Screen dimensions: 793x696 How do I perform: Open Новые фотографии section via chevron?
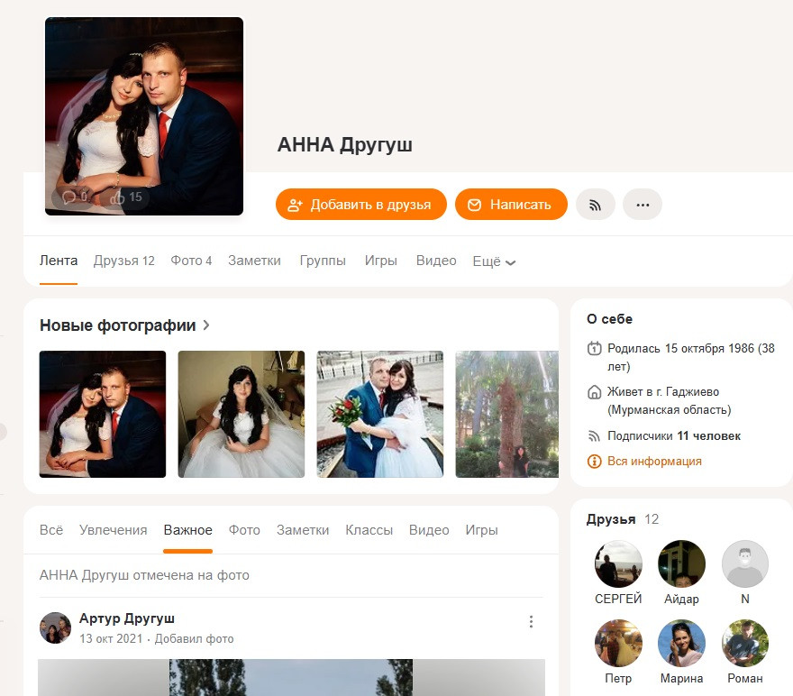pos(205,325)
